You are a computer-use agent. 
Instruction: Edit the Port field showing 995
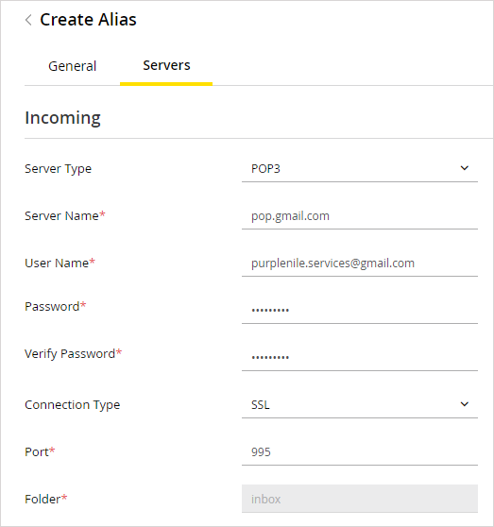[360, 451]
